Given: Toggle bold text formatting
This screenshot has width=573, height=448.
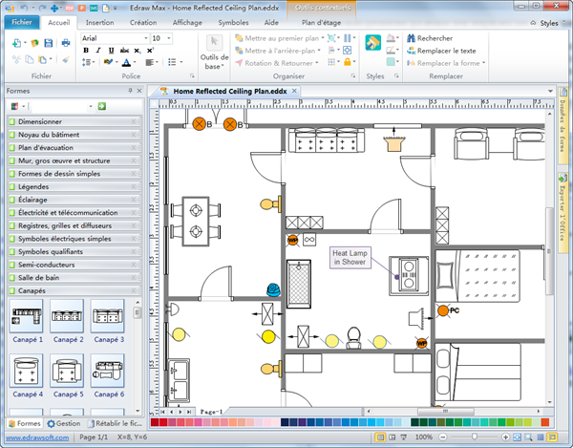Looking at the screenshot, I should click(x=85, y=51).
